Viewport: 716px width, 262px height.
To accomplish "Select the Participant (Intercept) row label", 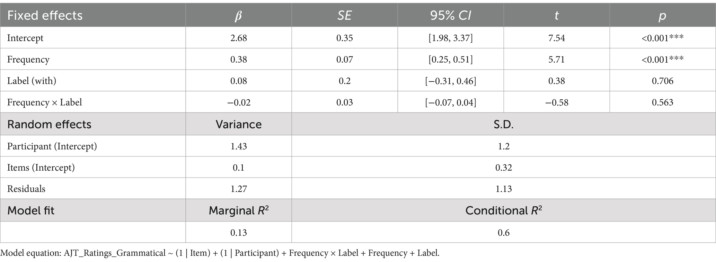I will coord(52,146).
